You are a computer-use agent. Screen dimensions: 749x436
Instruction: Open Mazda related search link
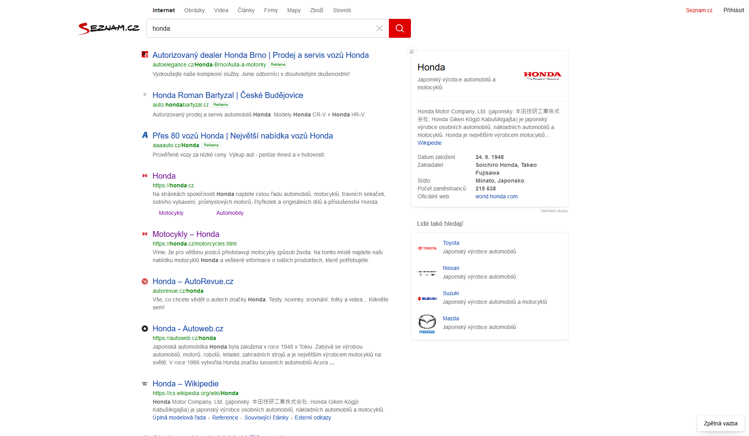[451, 318]
